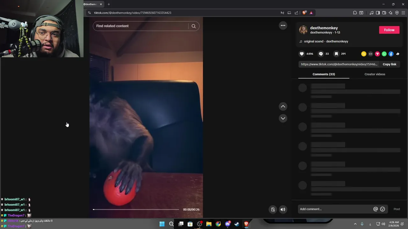408x229 pixels.
Task: Open the volume control in system tray
Action: (383, 224)
